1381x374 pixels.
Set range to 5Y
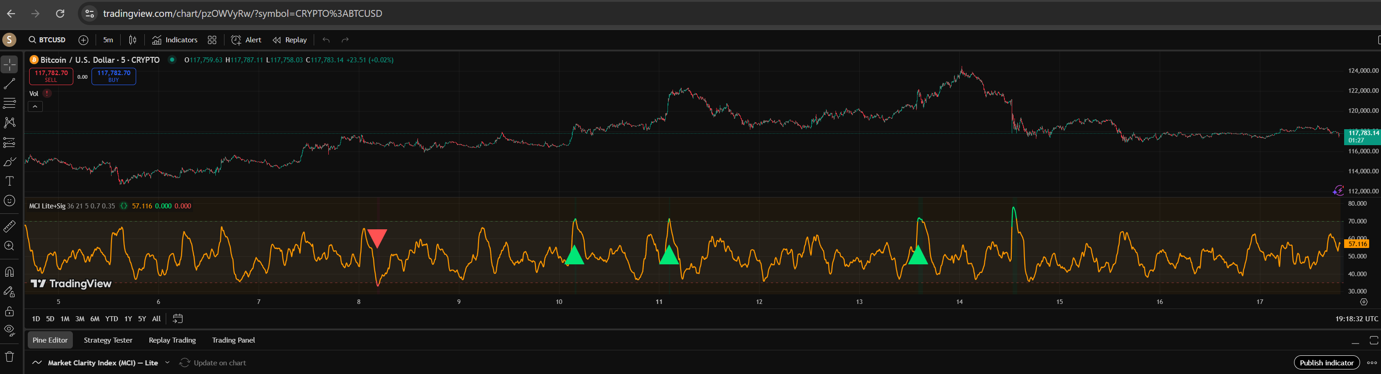tap(142, 319)
